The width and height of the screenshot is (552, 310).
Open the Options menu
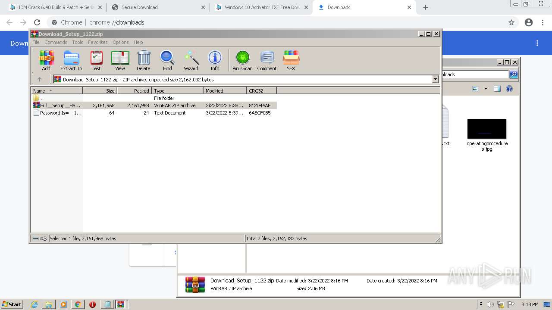click(x=121, y=42)
